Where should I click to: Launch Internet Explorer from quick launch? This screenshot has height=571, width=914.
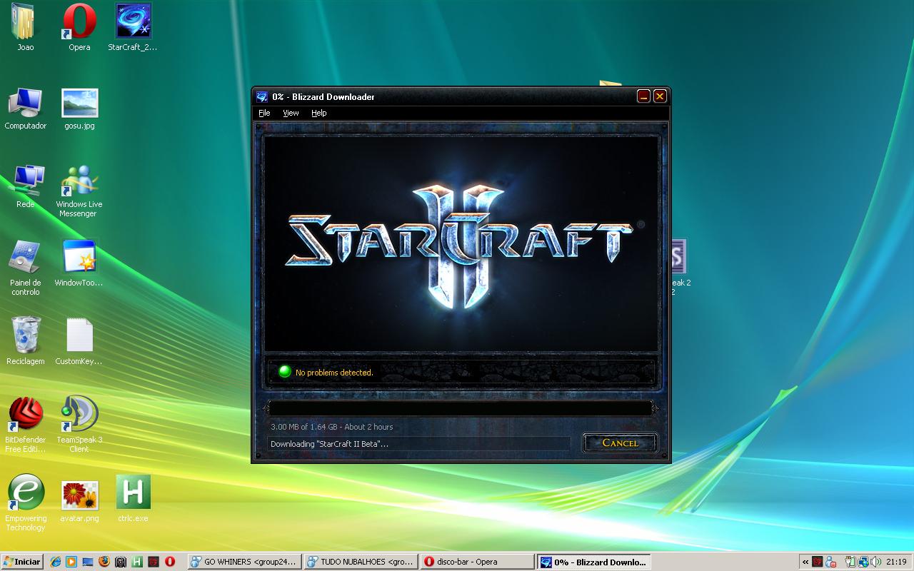[x=56, y=562]
